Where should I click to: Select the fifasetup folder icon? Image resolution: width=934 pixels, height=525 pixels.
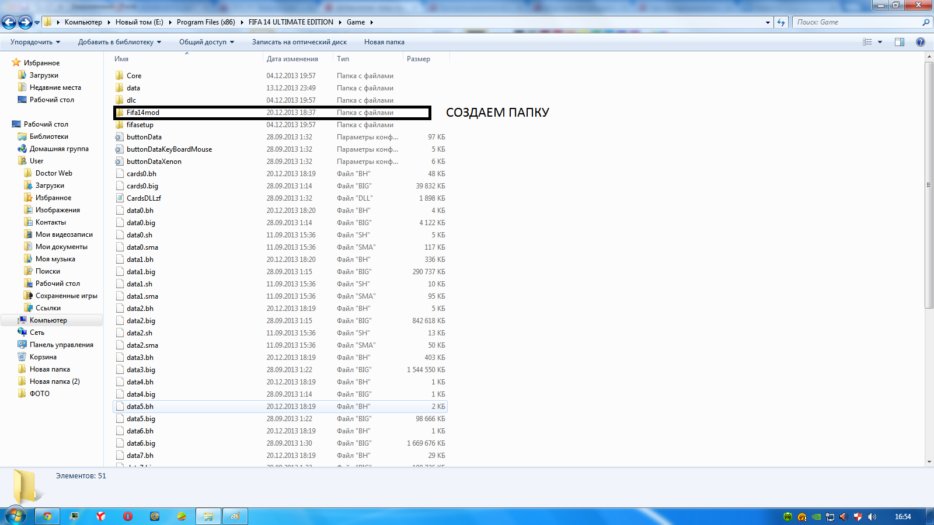point(120,125)
